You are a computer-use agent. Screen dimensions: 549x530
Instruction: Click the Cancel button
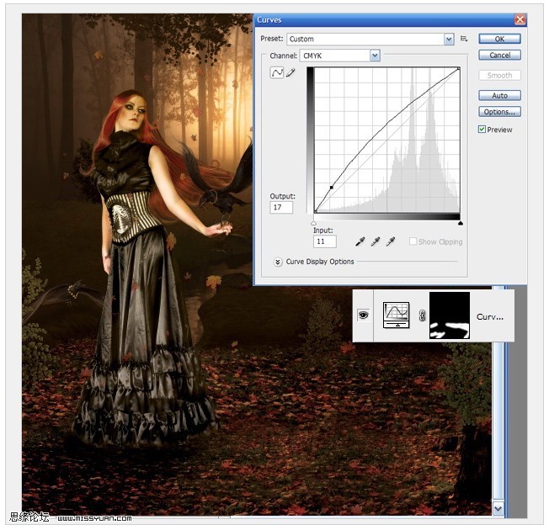(499, 55)
